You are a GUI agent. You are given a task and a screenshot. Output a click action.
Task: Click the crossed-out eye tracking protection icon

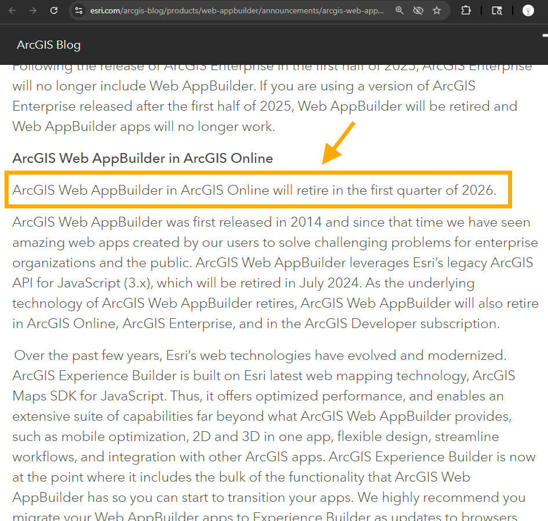pyautogui.click(x=418, y=10)
